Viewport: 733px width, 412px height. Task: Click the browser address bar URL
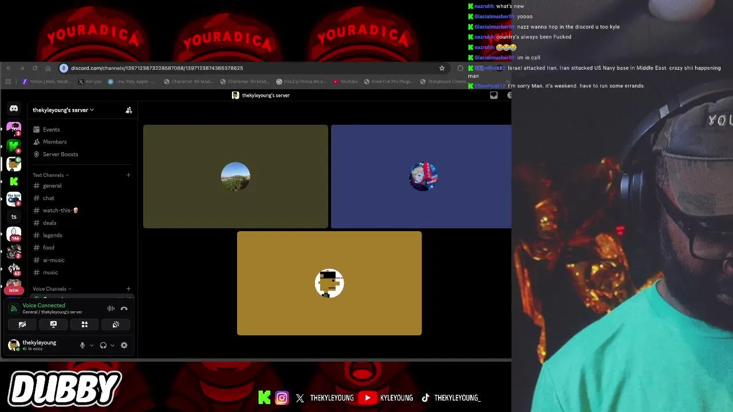coord(157,68)
